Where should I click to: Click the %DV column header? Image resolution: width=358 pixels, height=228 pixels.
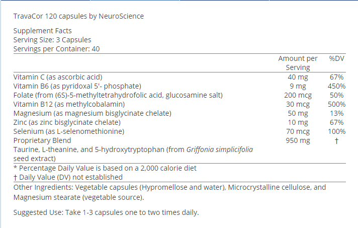point(336,58)
